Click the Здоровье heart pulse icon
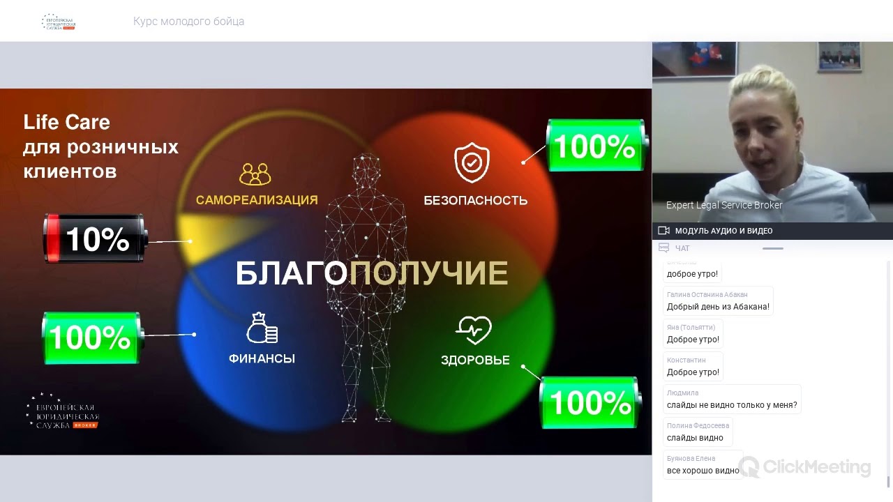The width and height of the screenshot is (893, 502). [474, 330]
